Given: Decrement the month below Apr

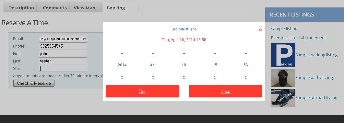Looking at the screenshot, I should tap(153, 77).
